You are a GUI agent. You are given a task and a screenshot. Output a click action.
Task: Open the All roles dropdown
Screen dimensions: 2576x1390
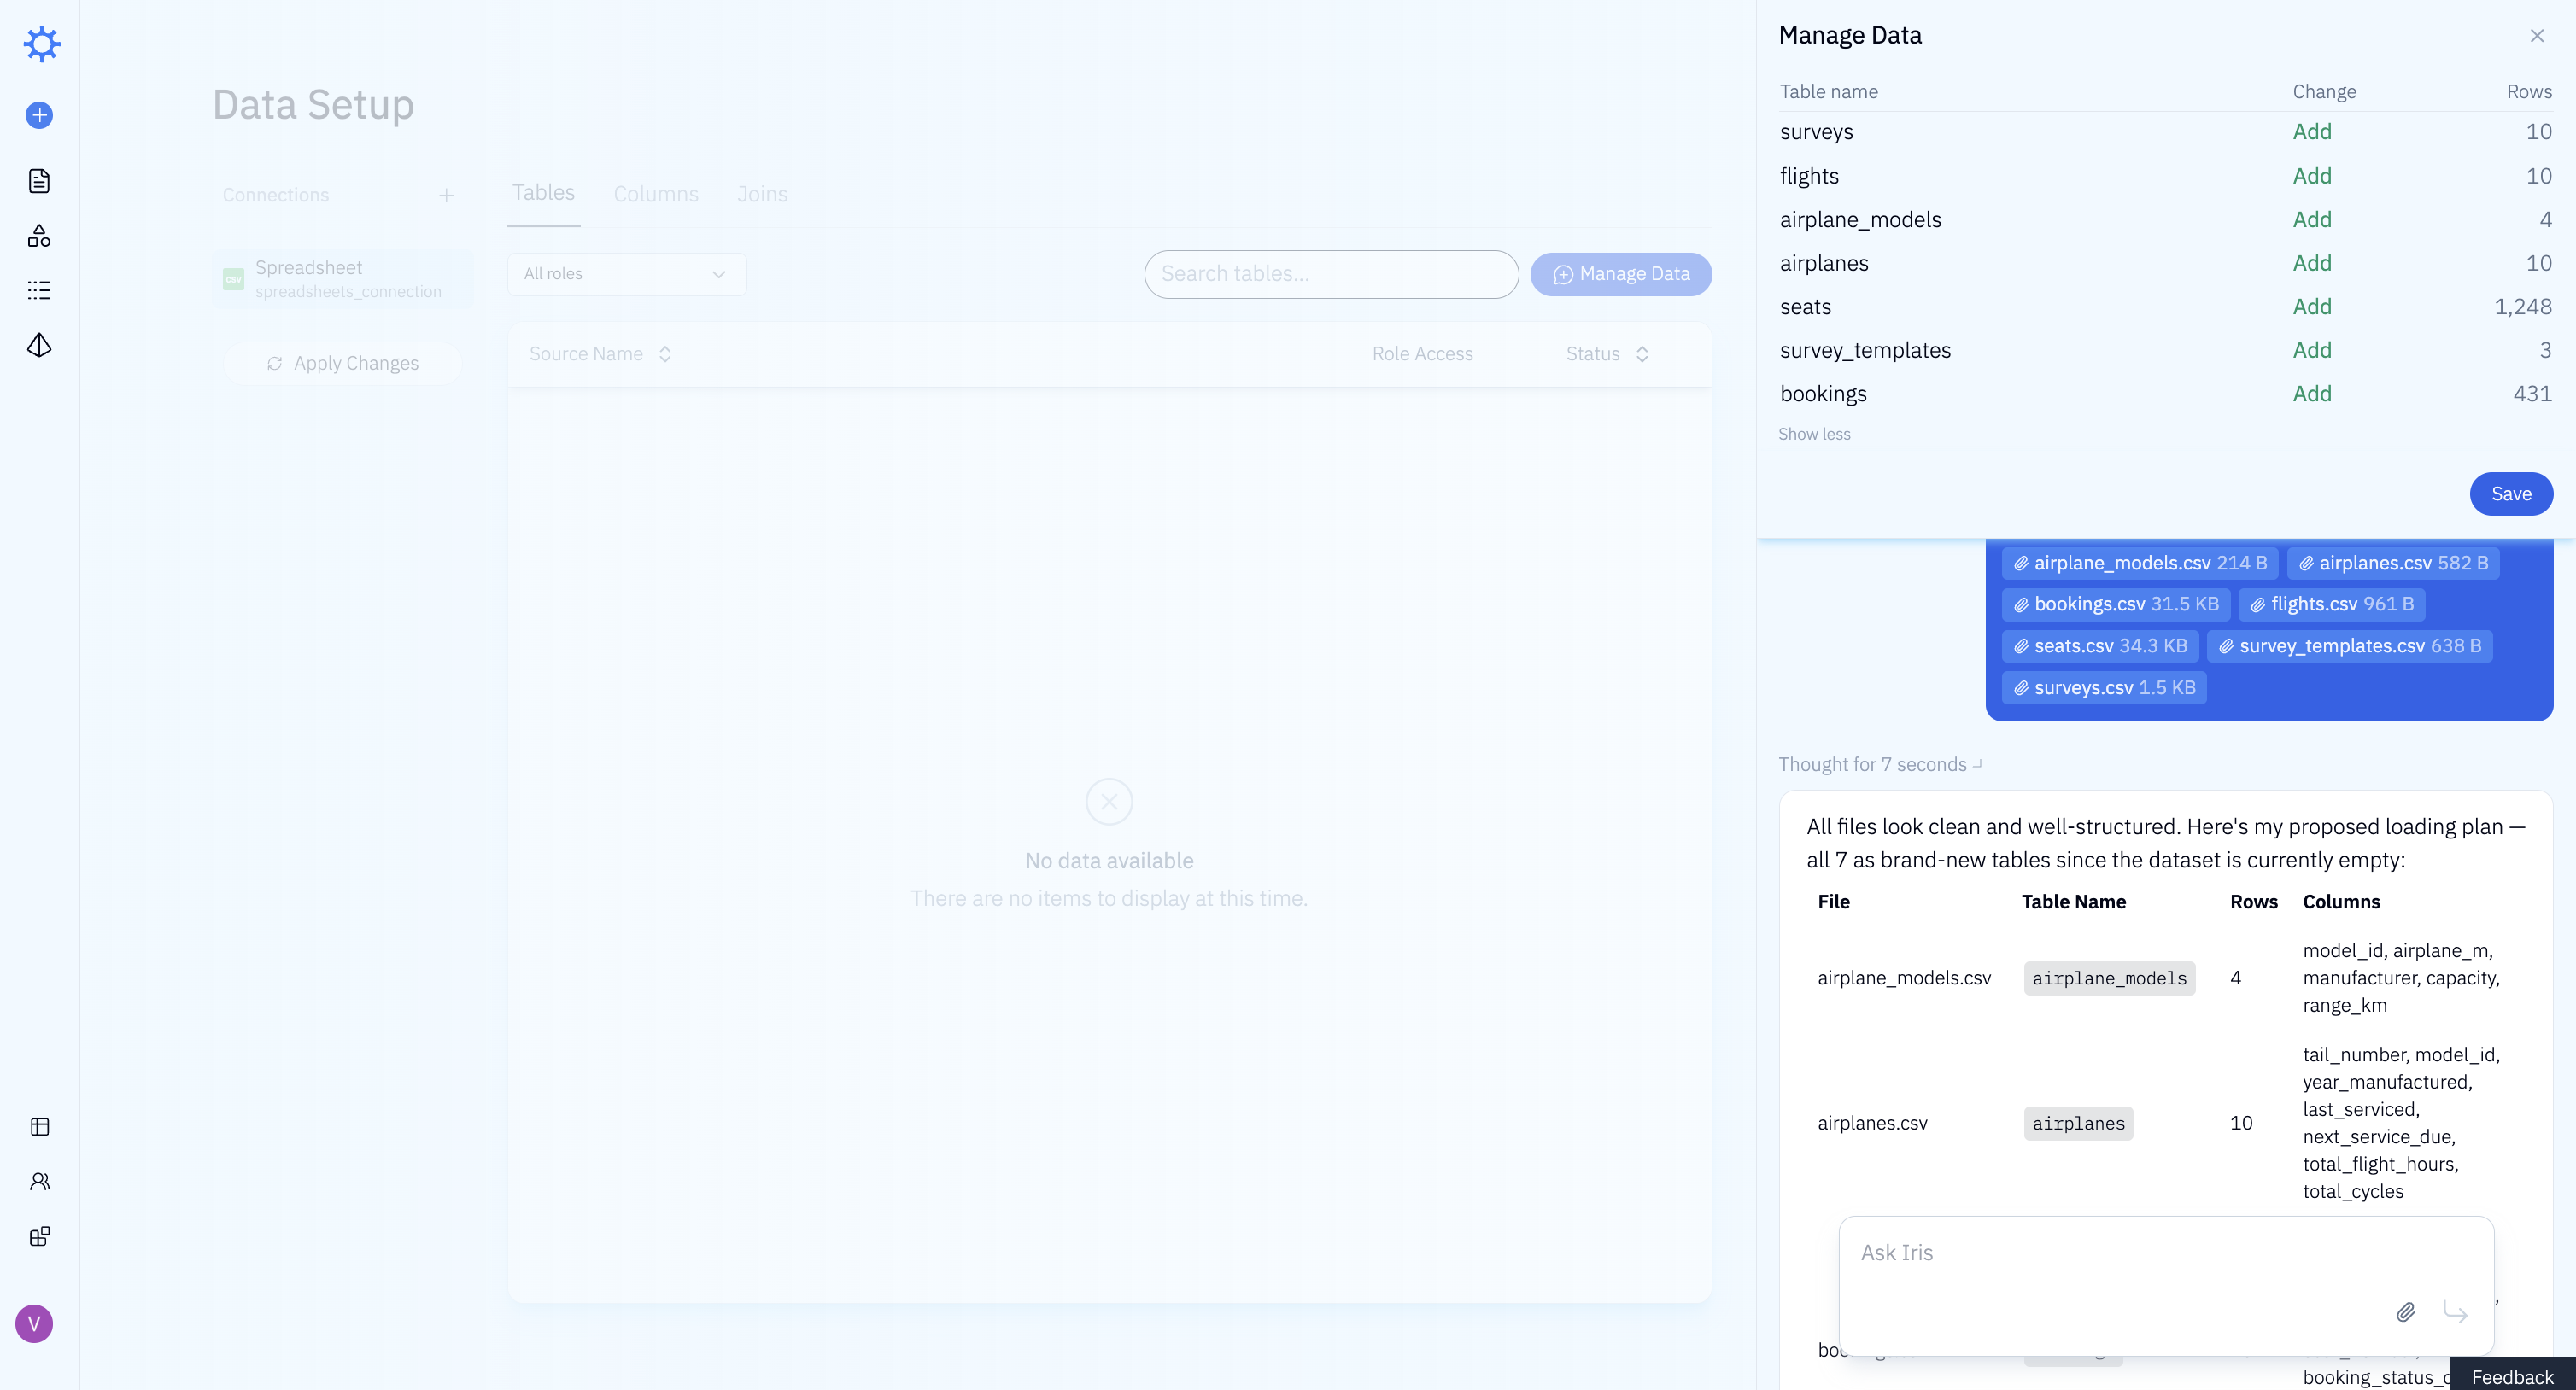[626, 274]
